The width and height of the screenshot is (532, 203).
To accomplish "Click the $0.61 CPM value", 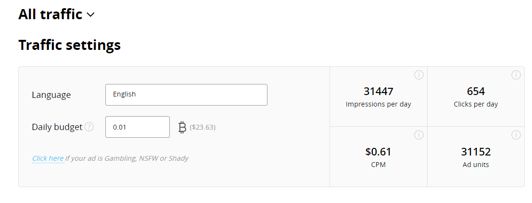I will point(378,152).
